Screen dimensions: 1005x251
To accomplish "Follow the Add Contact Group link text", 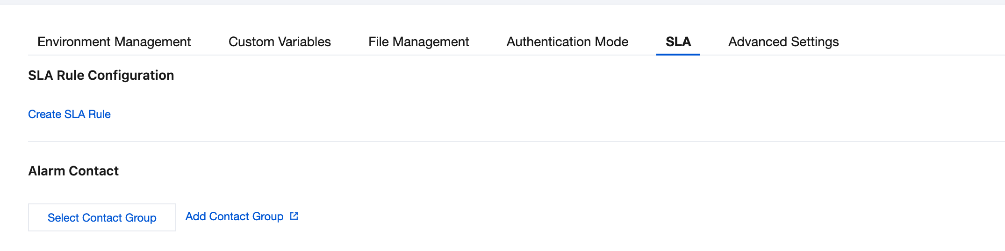I will 234,216.
